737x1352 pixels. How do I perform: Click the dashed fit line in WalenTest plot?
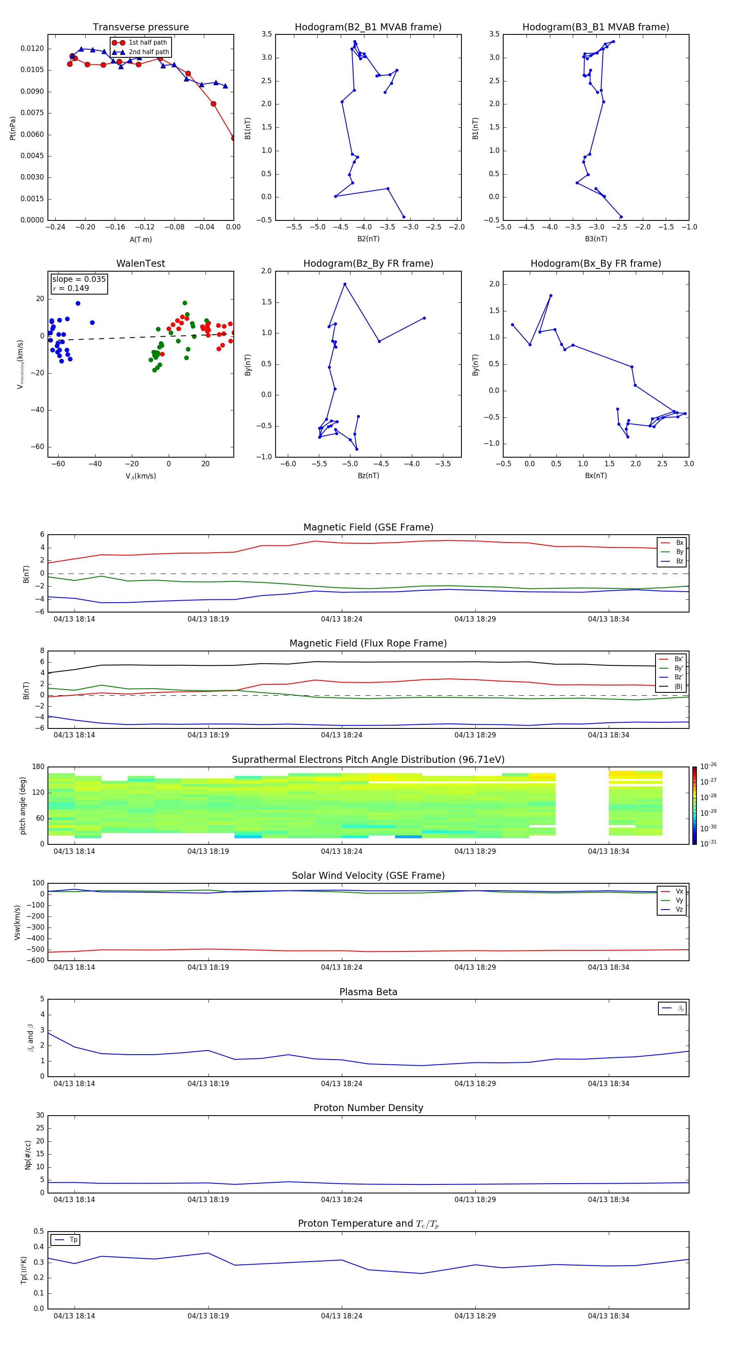point(140,337)
